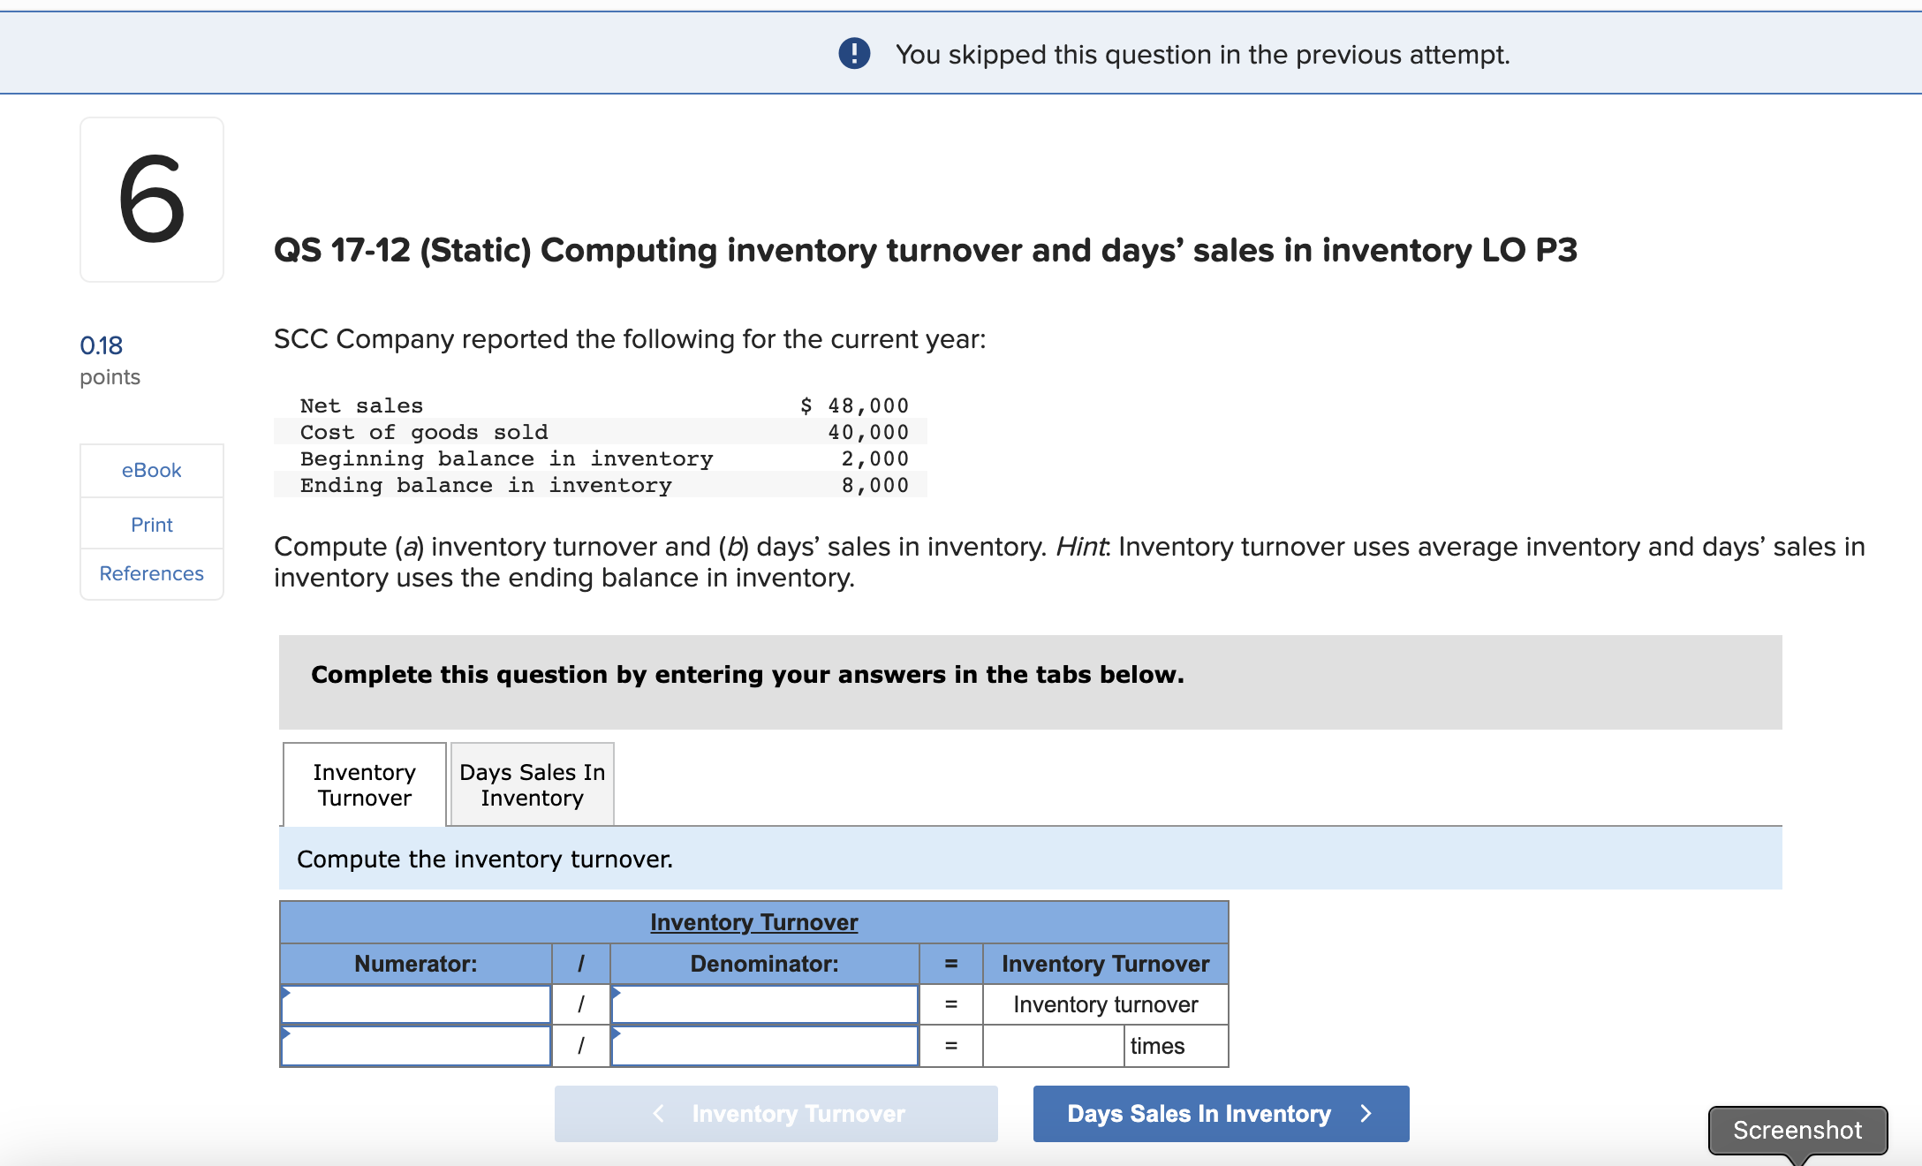The height and width of the screenshot is (1166, 1922).
Task: Switch to Inventory Turnover tab
Action: 364,784
